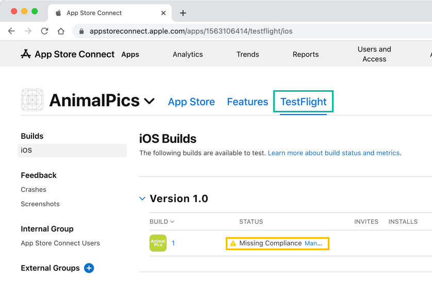Click the green AnimalPics build icon
Screen dimensions: 432x281
(x=158, y=243)
